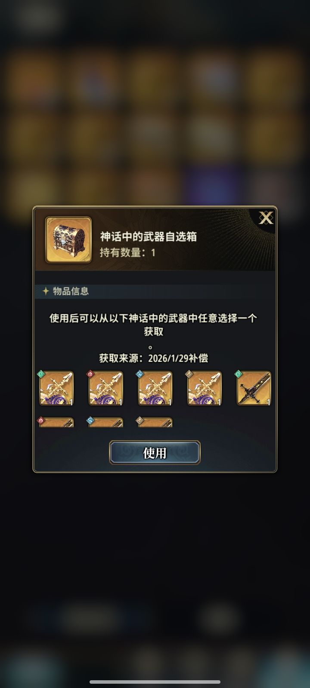Tap the grey-element sword in second row
This screenshot has height=688, width=310.
pyautogui.click(x=155, y=422)
